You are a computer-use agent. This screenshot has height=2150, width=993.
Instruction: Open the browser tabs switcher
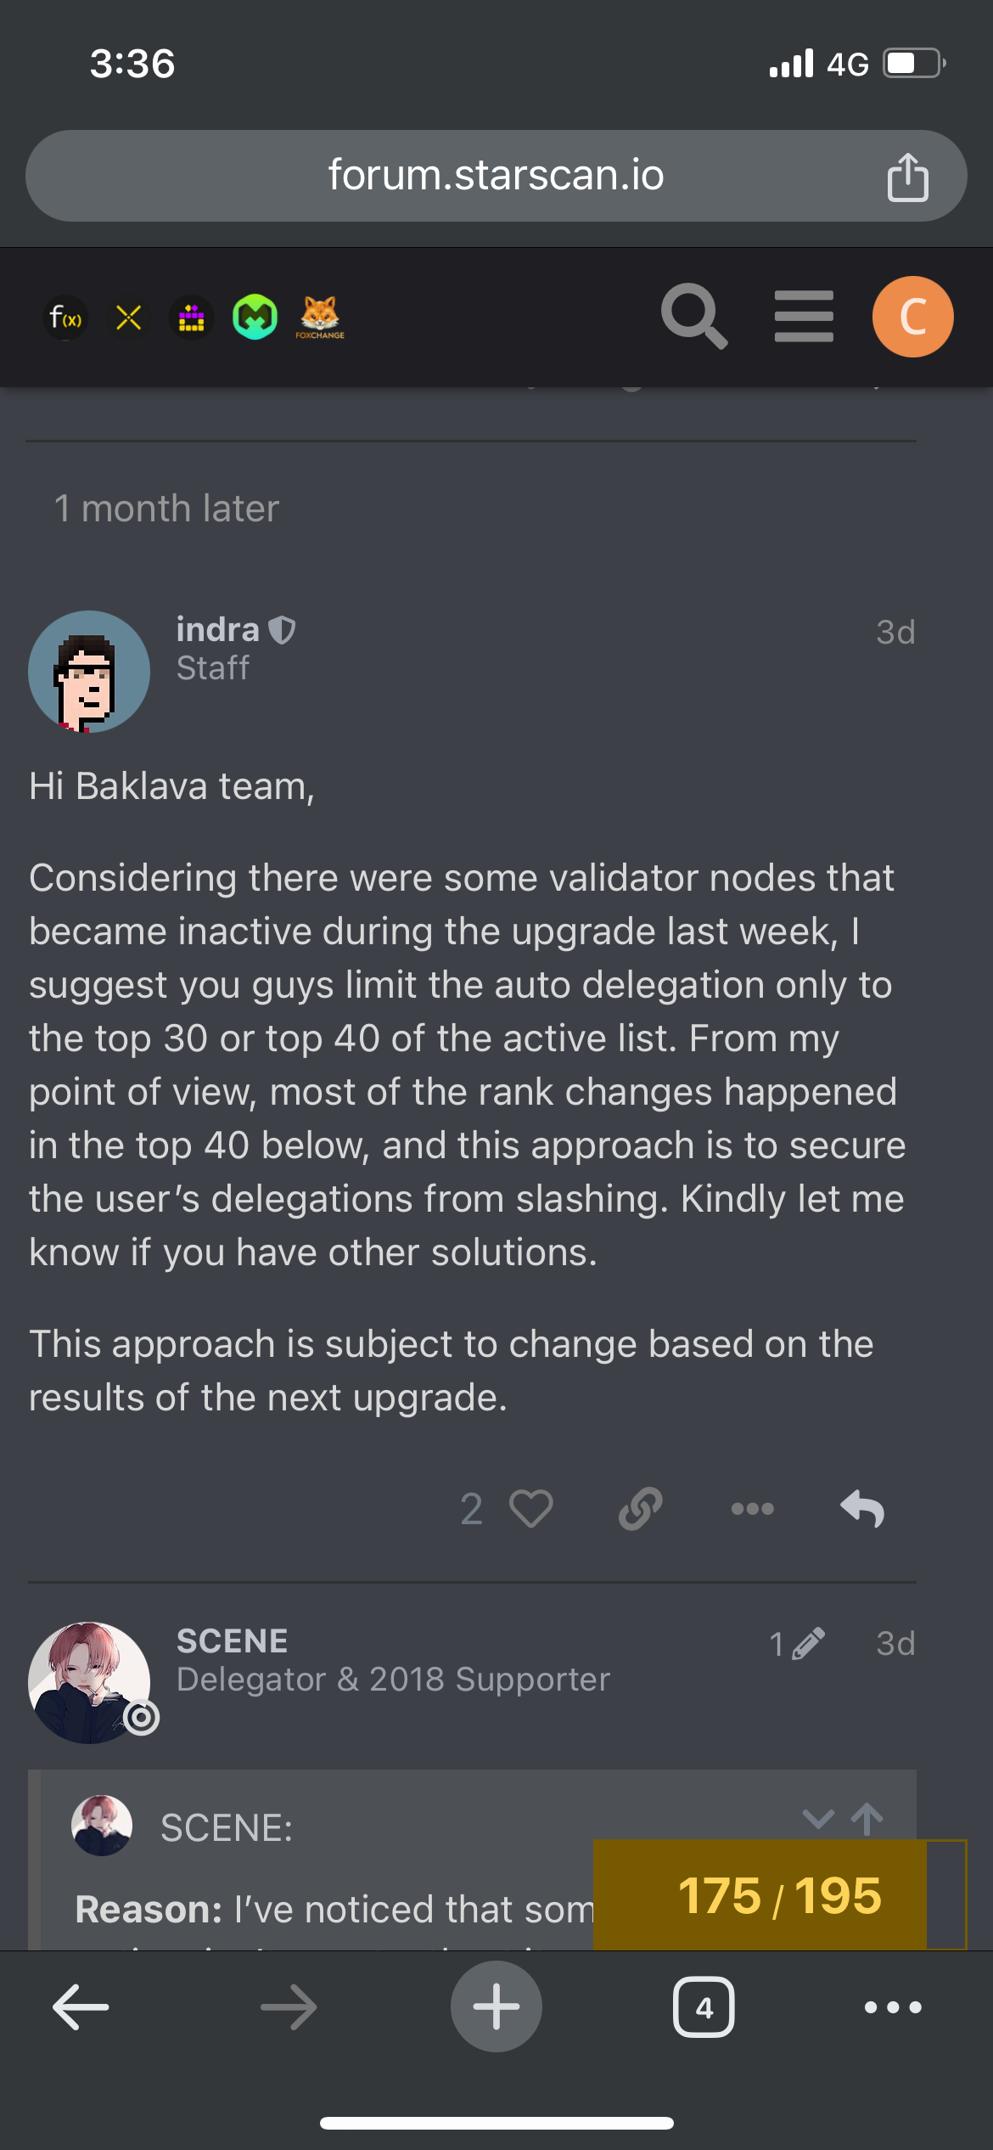(x=704, y=2007)
